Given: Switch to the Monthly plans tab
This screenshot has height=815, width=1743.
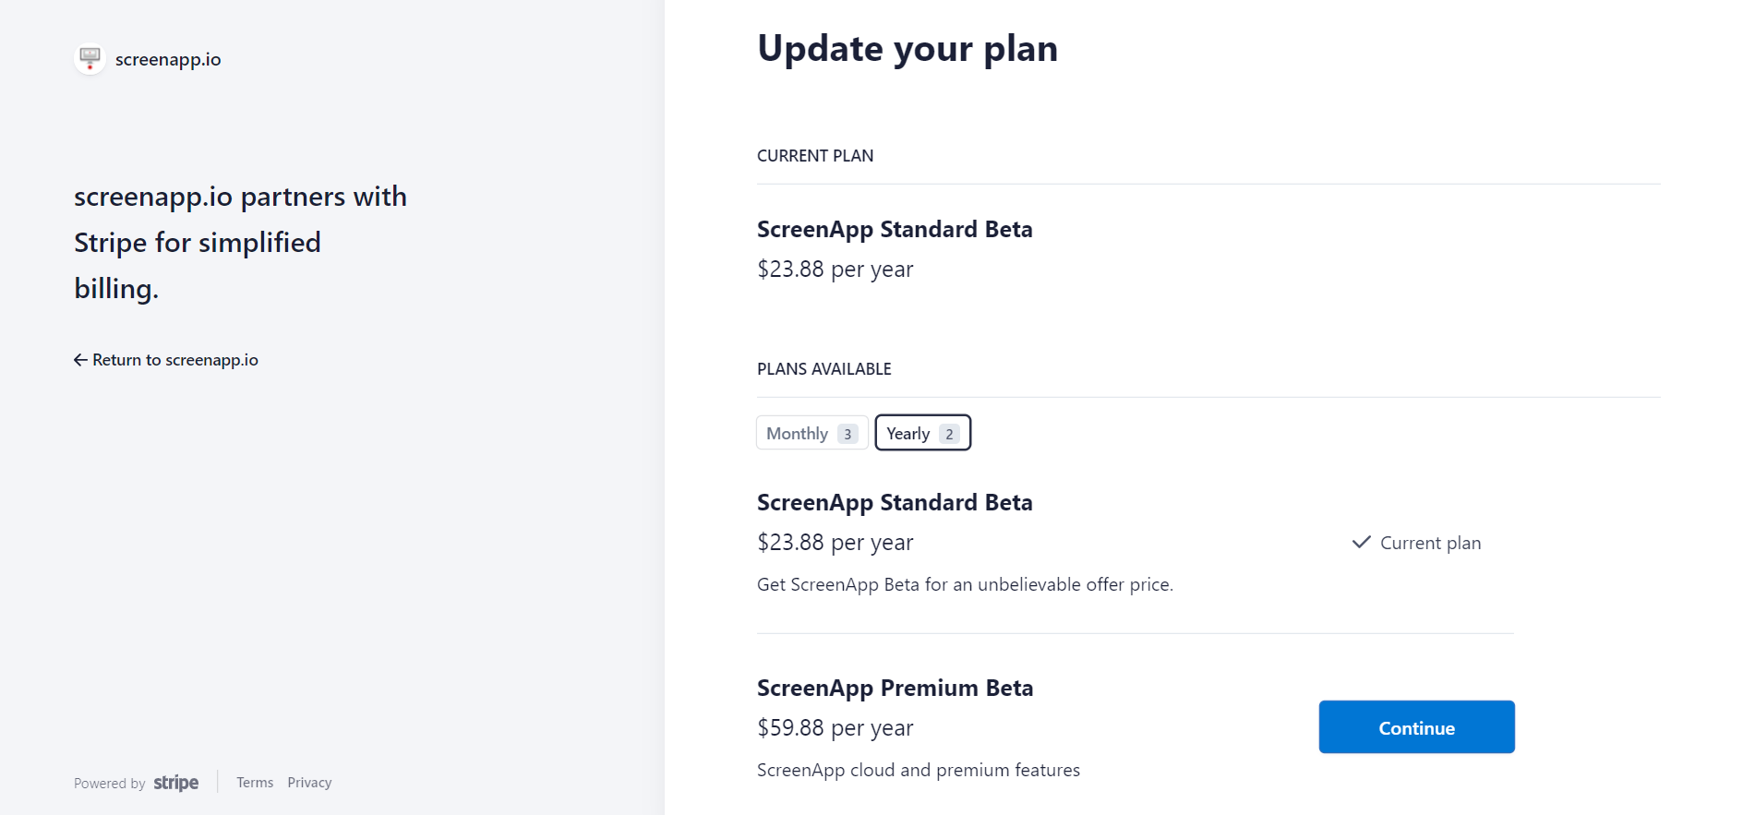Looking at the screenshot, I should tap(798, 434).
